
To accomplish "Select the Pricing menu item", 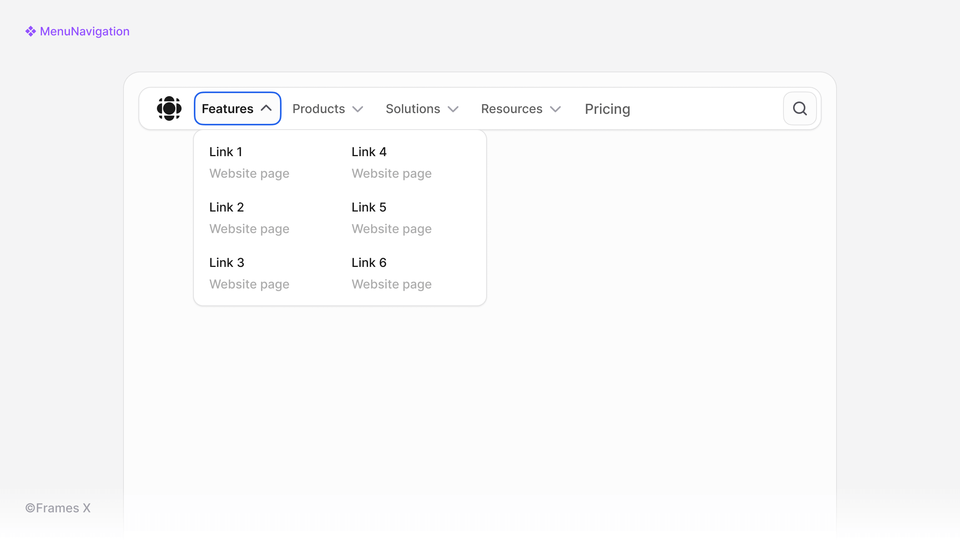I will pos(607,109).
